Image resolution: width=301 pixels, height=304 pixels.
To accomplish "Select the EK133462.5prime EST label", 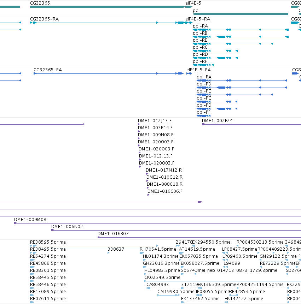I will click(200, 299).
